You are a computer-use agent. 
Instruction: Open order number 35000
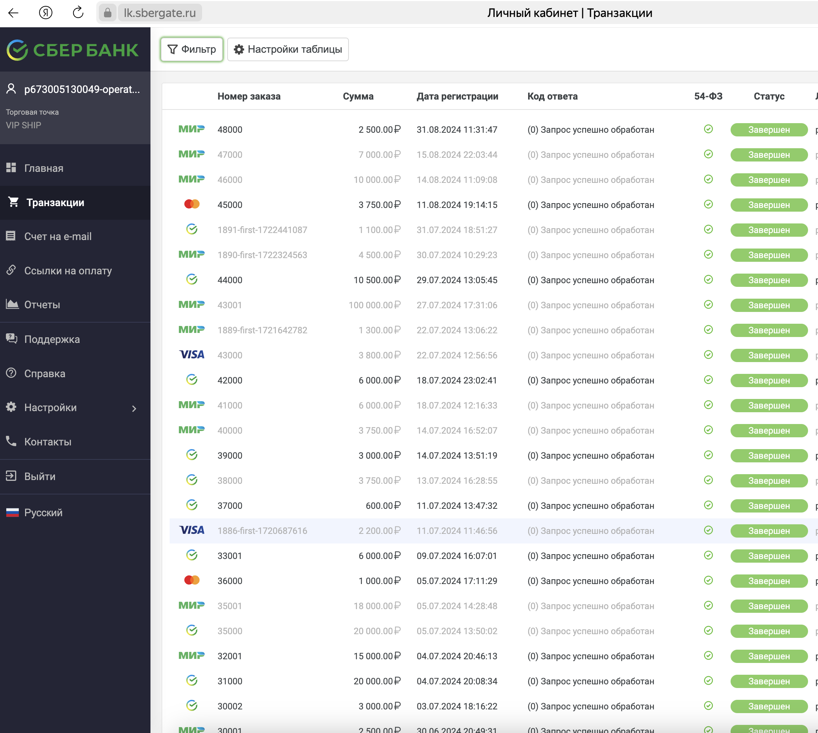pos(230,631)
